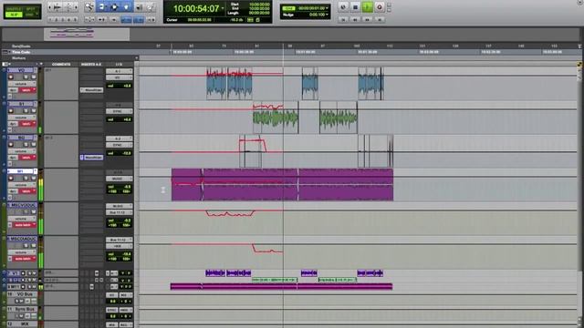This screenshot has width=584, height=328.
Task: Solo the VO track
Action: pos(26,77)
